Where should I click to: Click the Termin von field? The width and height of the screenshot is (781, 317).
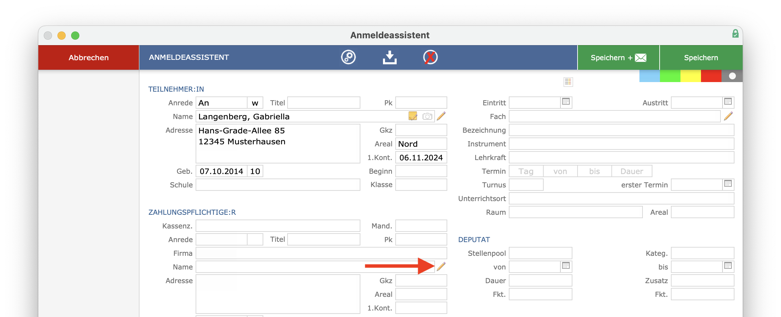click(560, 171)
